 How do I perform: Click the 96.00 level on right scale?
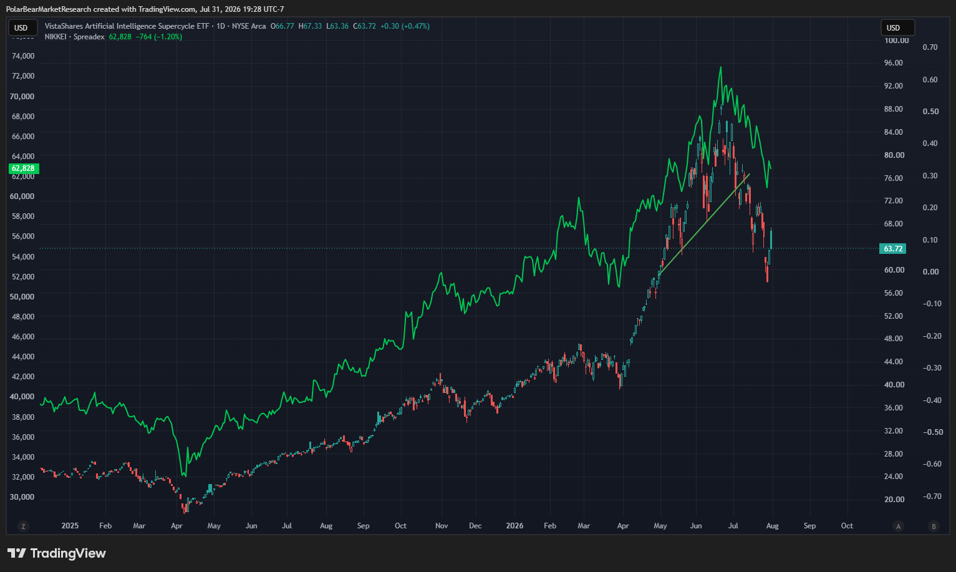[x=894, y=63]
